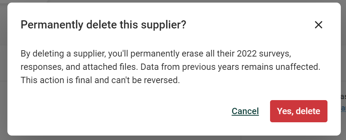Click the 'Permanently delete this supplier?' heading

coord(103,25)
